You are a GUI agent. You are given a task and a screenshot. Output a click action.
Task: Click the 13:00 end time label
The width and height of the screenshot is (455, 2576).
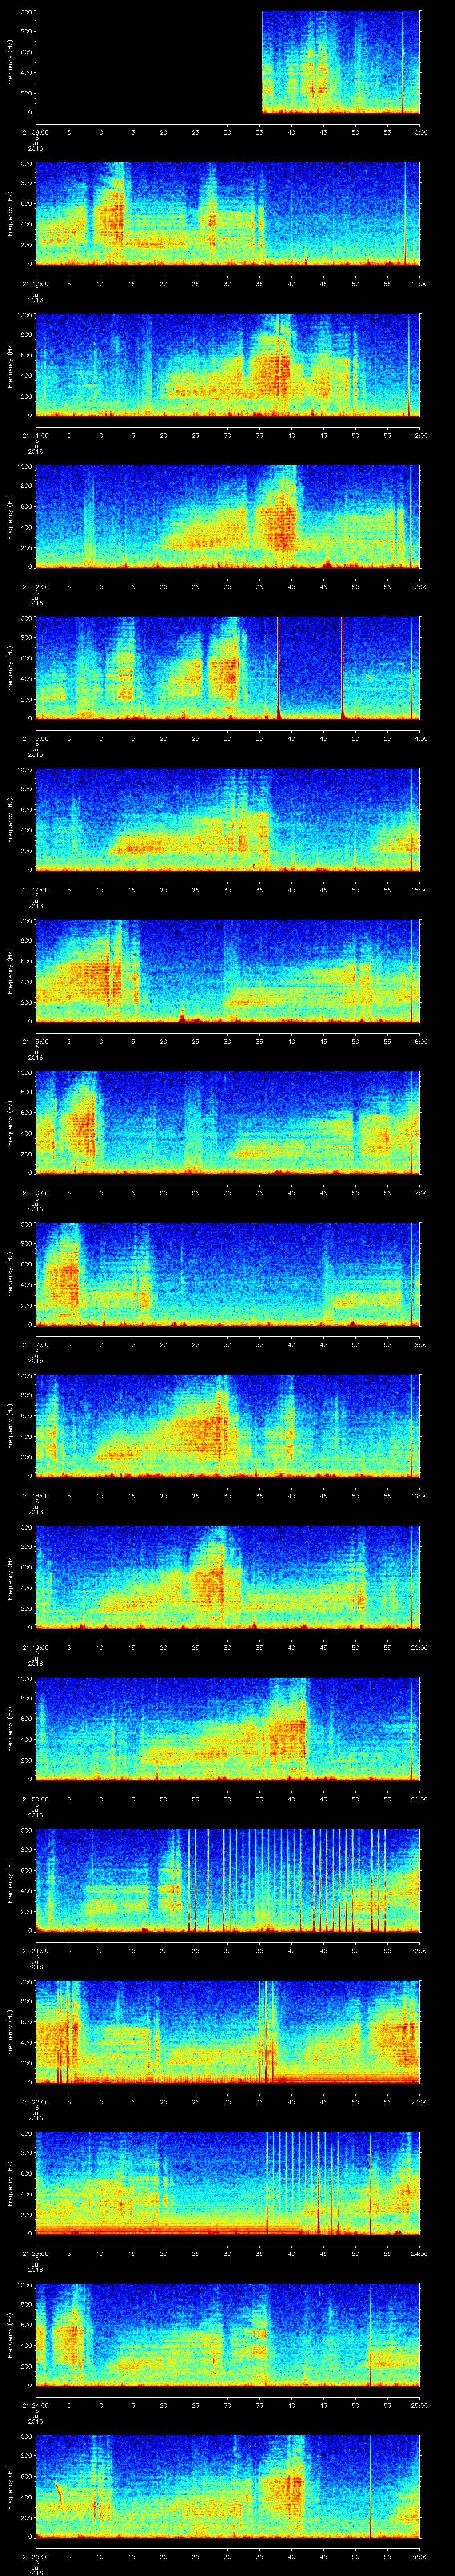(419, 587)
